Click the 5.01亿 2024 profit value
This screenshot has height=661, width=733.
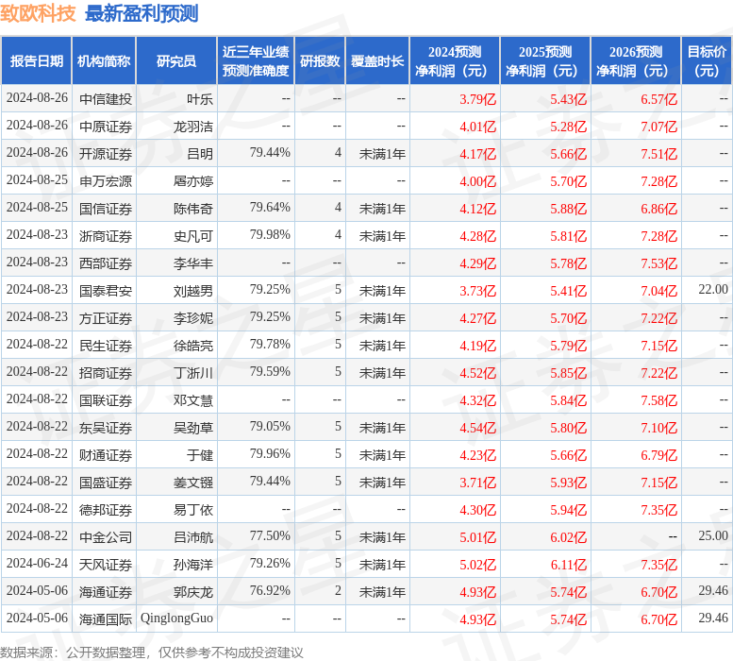coord(477,537)
